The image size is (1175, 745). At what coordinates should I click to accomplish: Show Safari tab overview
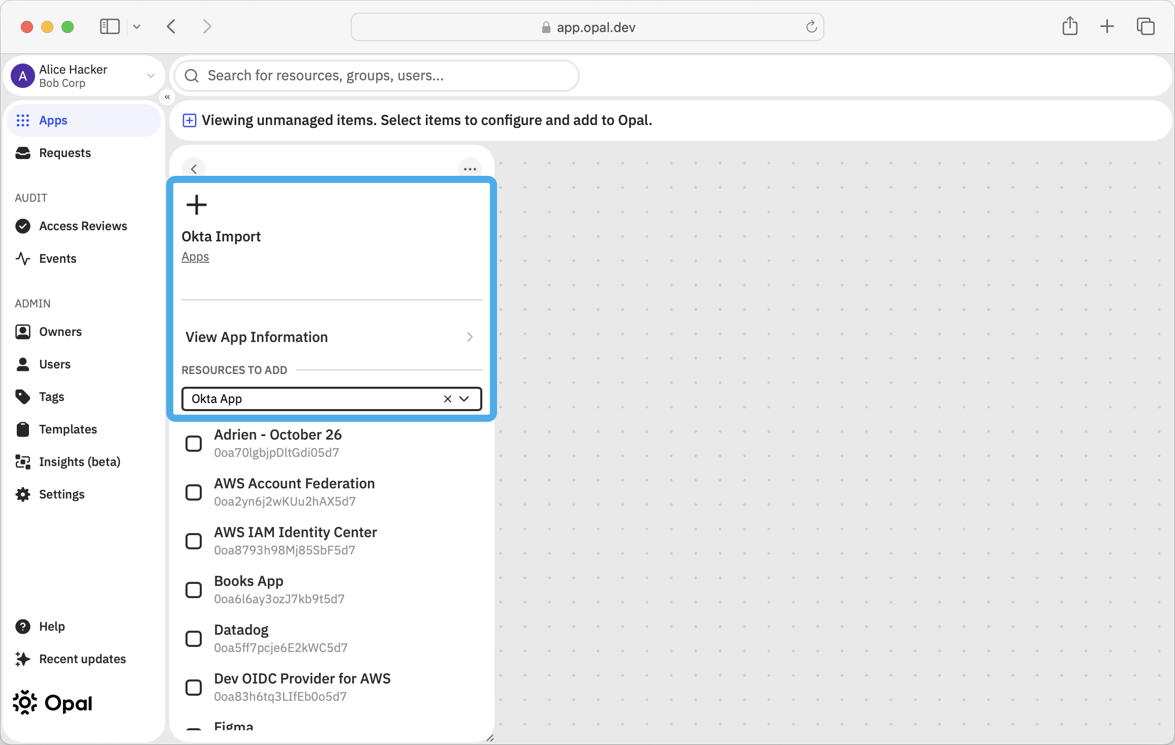(x=1146, y=26)
